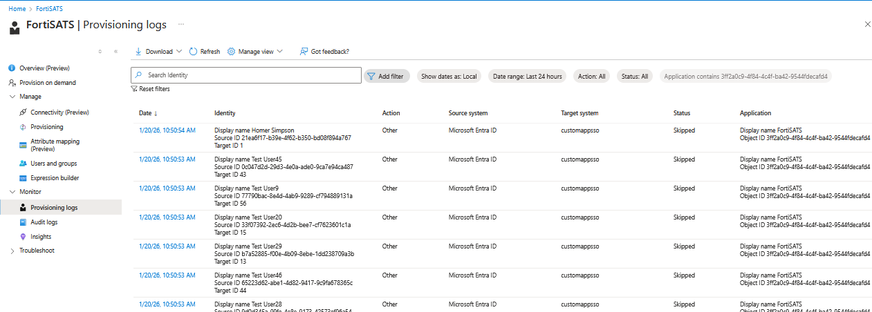Viewport: 872px width, 312px height.
Task: Click the Target system column header
Action: [579, 113]
